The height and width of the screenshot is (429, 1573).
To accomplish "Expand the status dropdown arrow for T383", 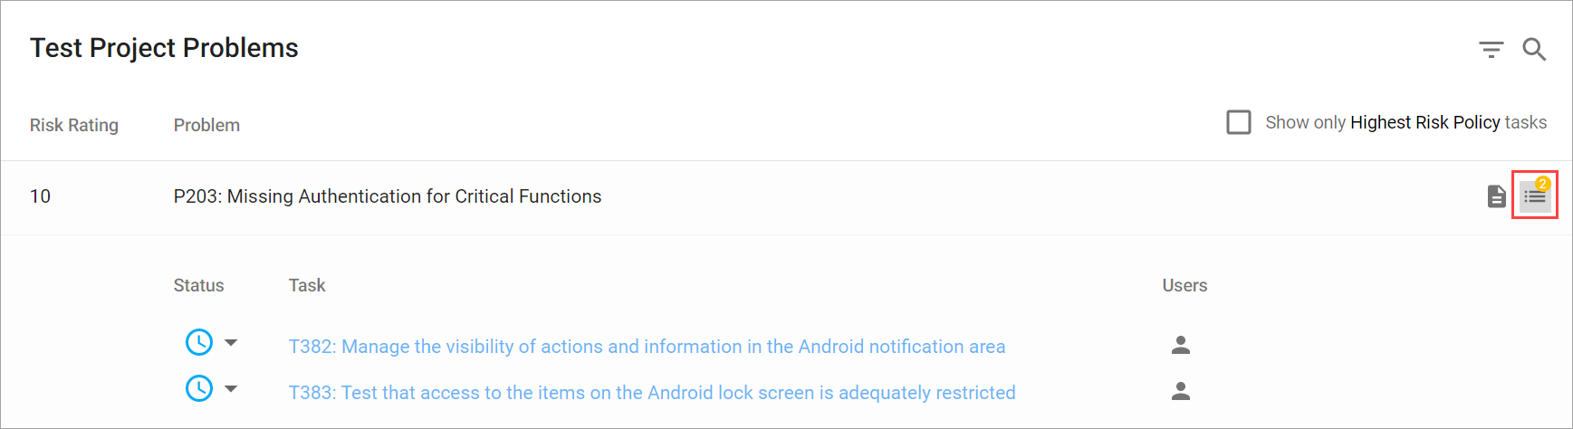I will [x=231, y=388].
